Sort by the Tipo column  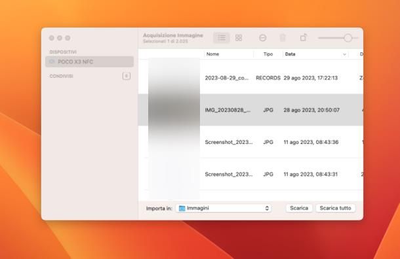(268, 54)
